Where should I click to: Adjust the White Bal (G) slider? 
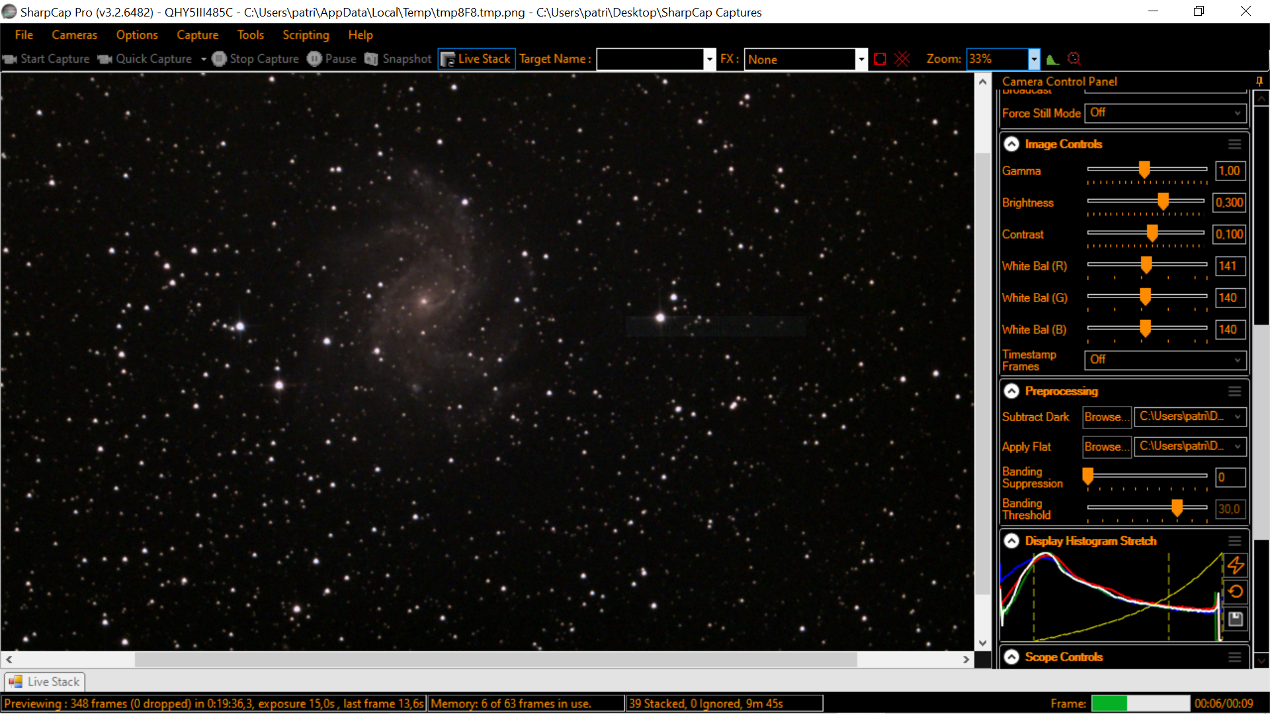tap(1146, 297)
